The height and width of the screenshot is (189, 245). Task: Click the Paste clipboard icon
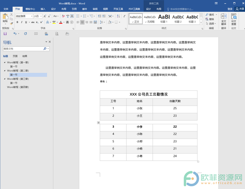click(x=5, y=16)
